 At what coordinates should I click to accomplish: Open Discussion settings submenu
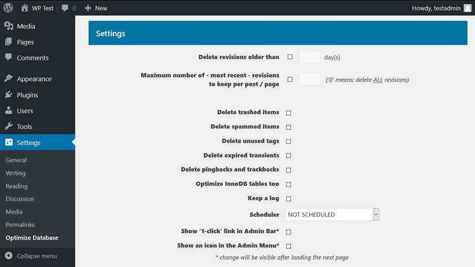20,199
